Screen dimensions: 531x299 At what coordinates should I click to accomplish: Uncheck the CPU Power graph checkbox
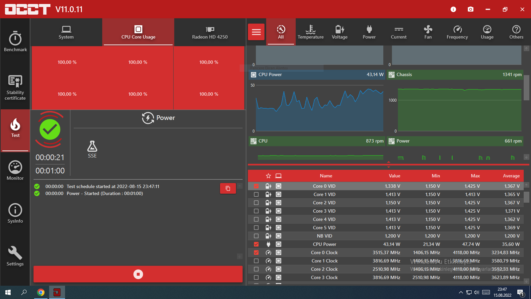pyautogui.click(x=256, y=244)
